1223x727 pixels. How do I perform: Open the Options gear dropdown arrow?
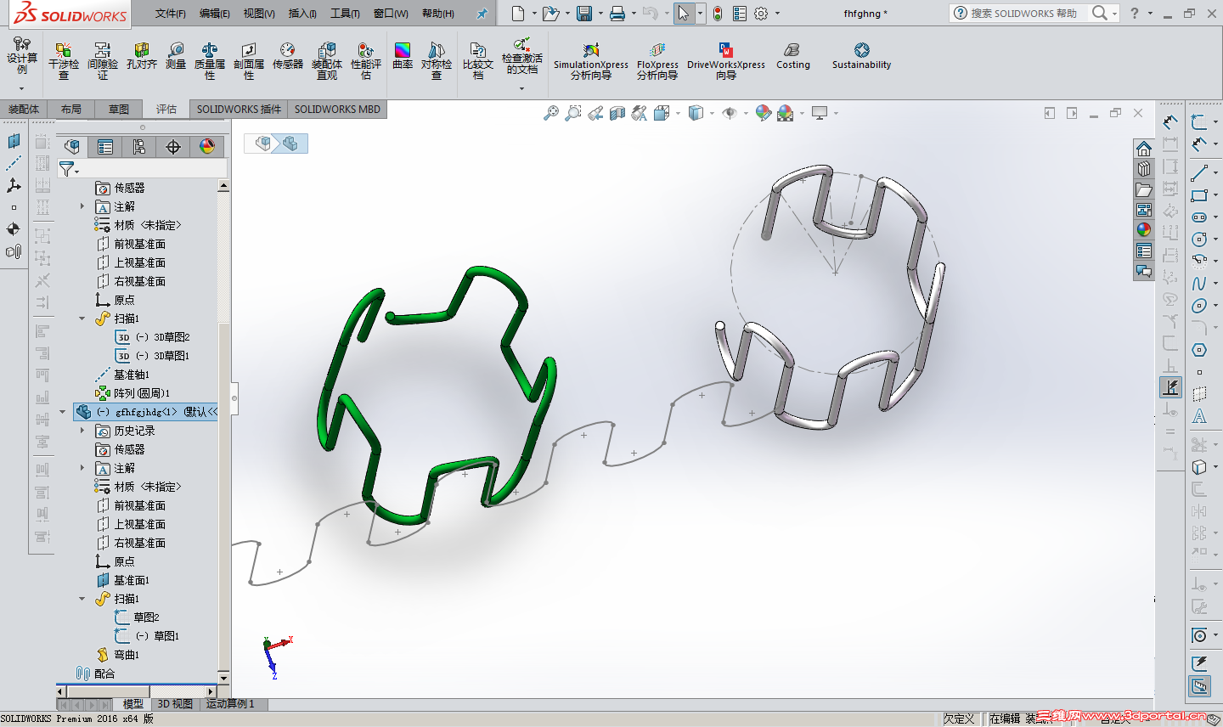point(776,14)
